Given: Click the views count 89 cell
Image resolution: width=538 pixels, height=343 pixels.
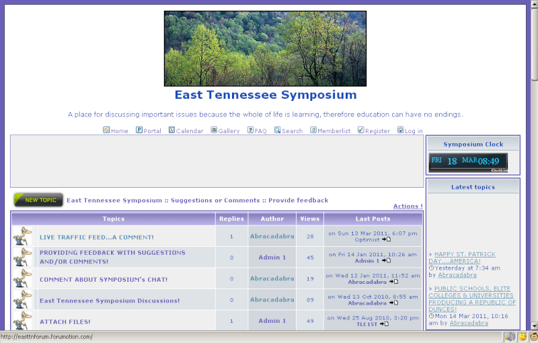Looking at the screenshot, I should click(x=310, y=299).
